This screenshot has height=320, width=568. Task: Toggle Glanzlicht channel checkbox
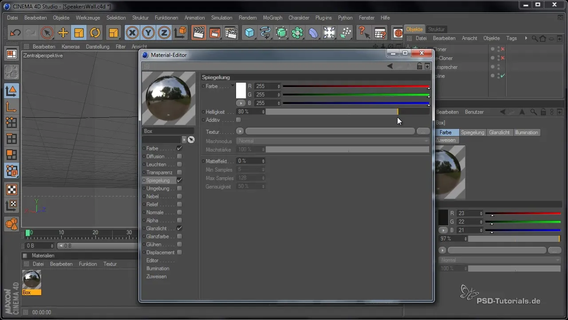pyautogui.click(x=179, y=228)
